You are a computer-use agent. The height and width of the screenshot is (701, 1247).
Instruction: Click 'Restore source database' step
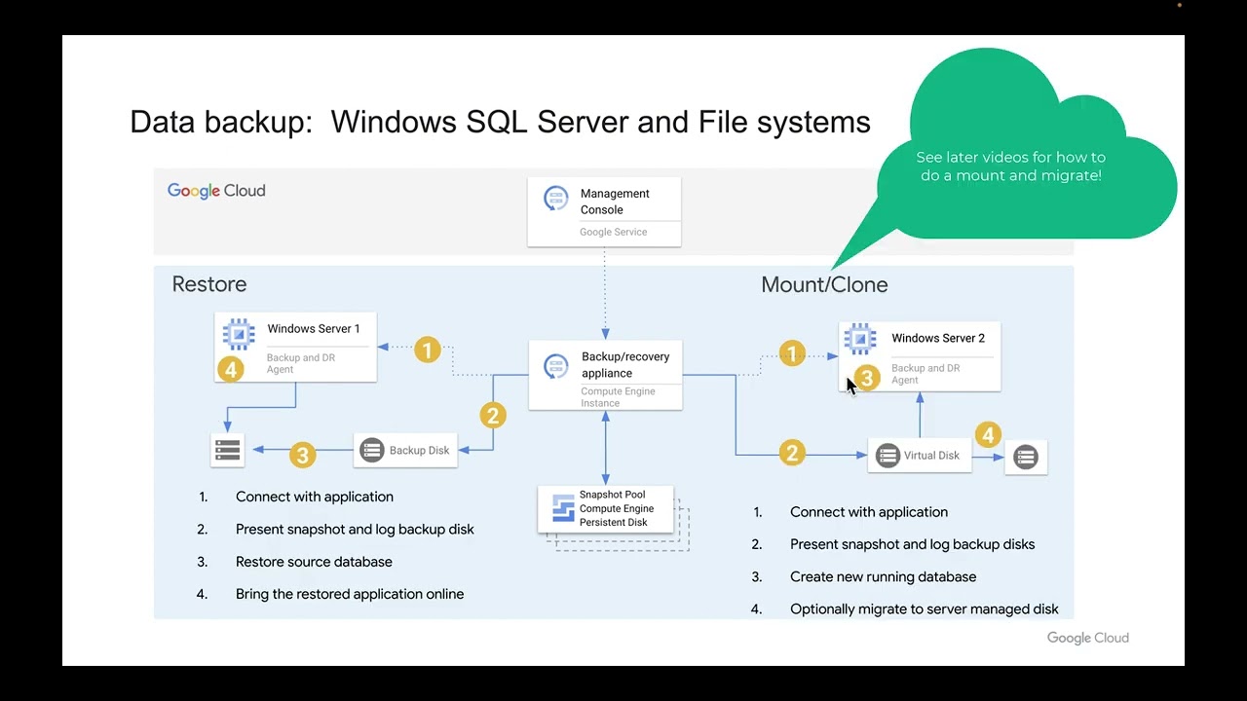[314, 562]
